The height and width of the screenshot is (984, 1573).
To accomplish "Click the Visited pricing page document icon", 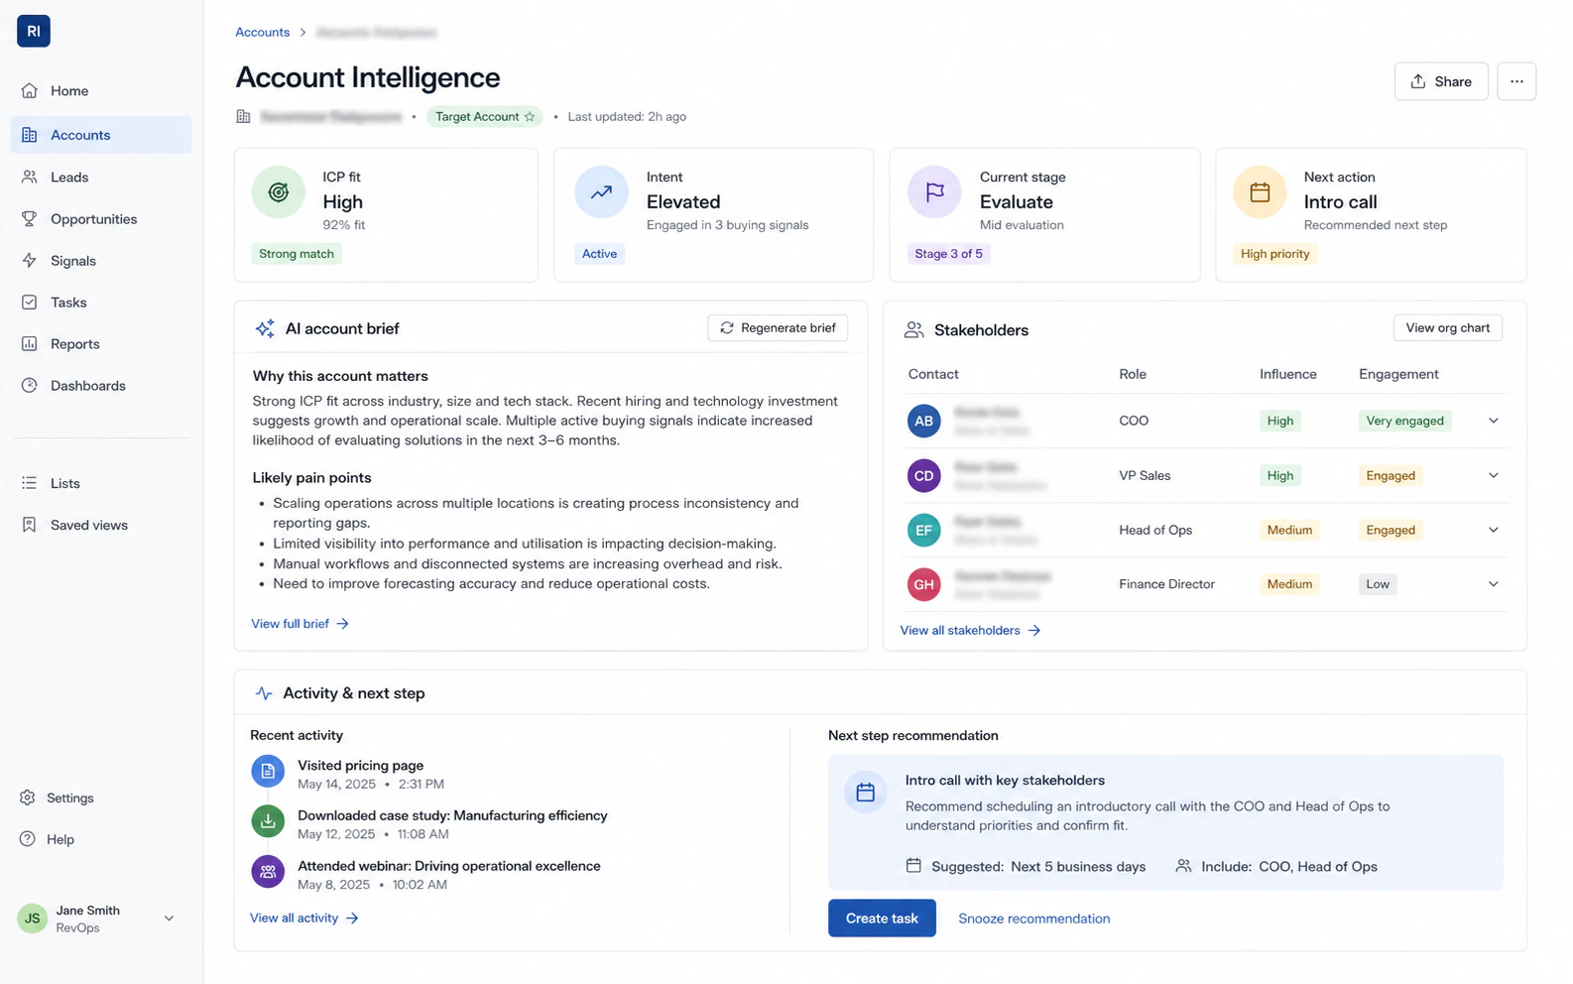I will (x=268, y=771).
